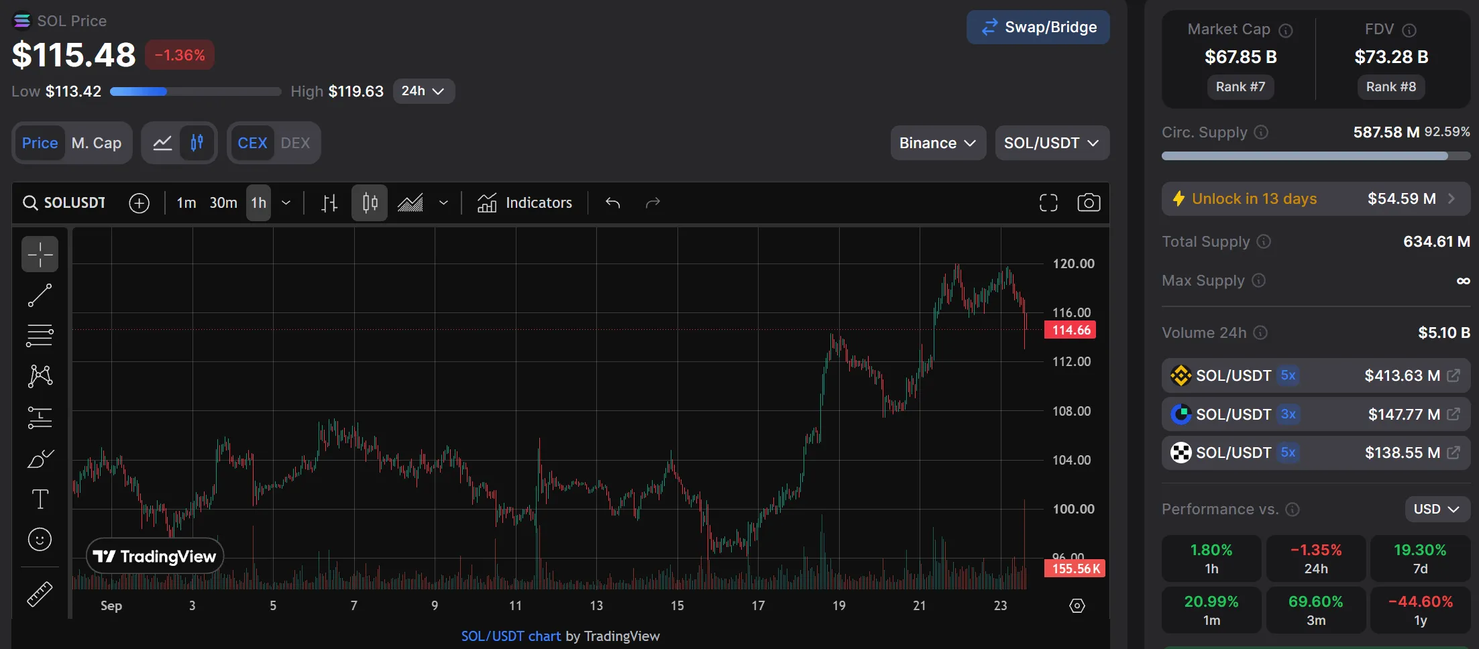Click the 1h performance card showing 1.80%
The image size is (1479, 649).
click(x=1211, y=558)
